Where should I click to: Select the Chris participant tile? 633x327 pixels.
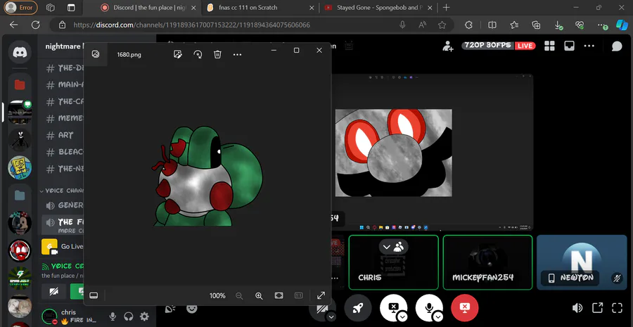coord(393,262)
